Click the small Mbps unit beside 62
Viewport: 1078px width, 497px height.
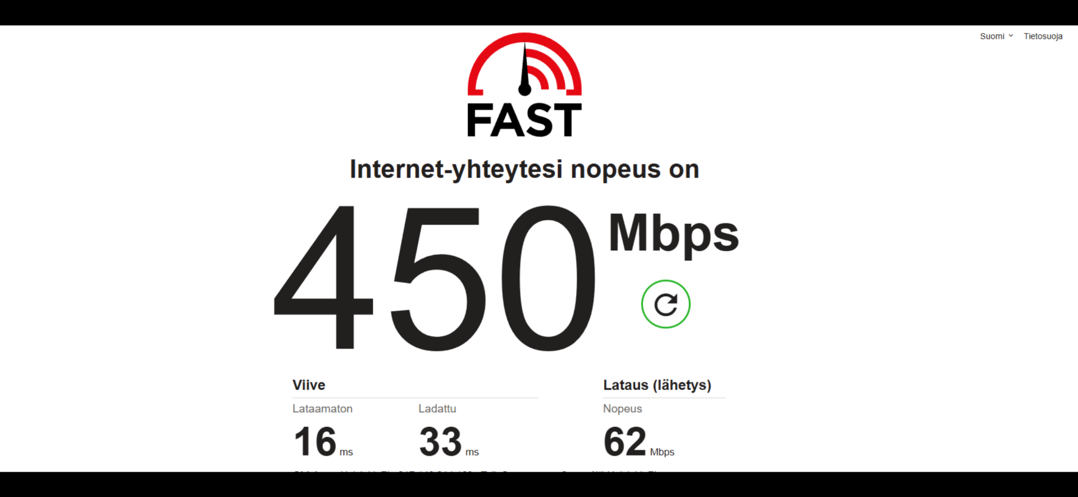click(662, 452)
